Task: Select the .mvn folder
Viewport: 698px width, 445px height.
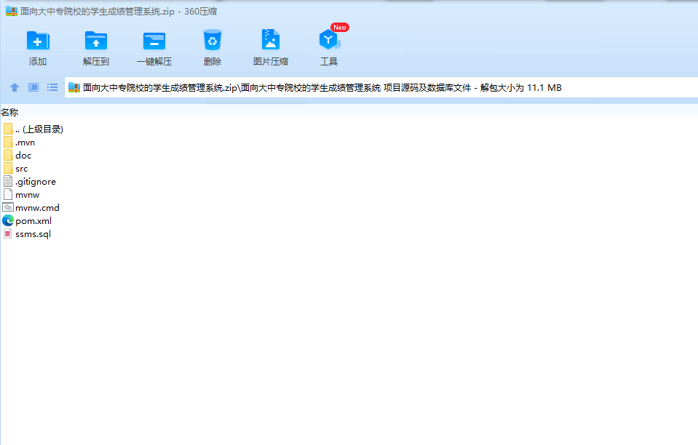Action: pyautogui.click(x=19, y=143)
